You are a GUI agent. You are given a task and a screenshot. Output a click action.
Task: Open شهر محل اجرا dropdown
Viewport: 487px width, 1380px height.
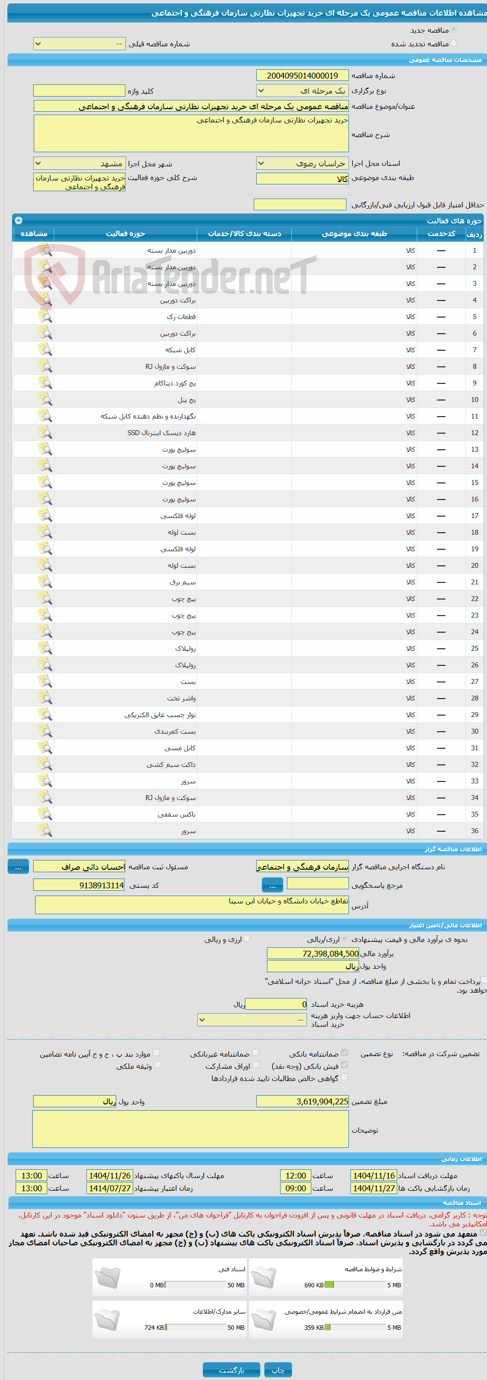pyautogui.click(x=79, y=163)
